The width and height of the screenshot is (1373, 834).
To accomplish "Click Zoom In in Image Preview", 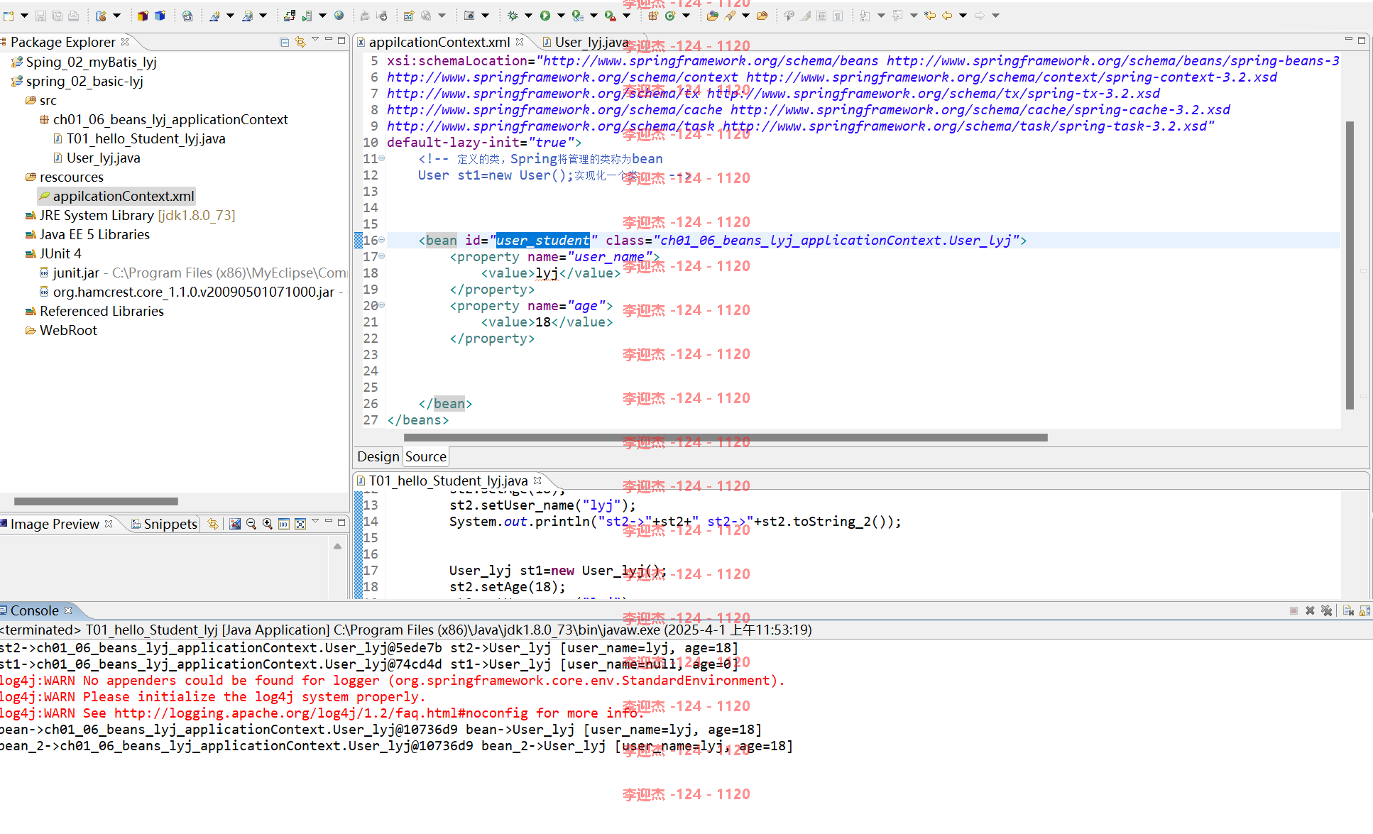I will [267, 524].
